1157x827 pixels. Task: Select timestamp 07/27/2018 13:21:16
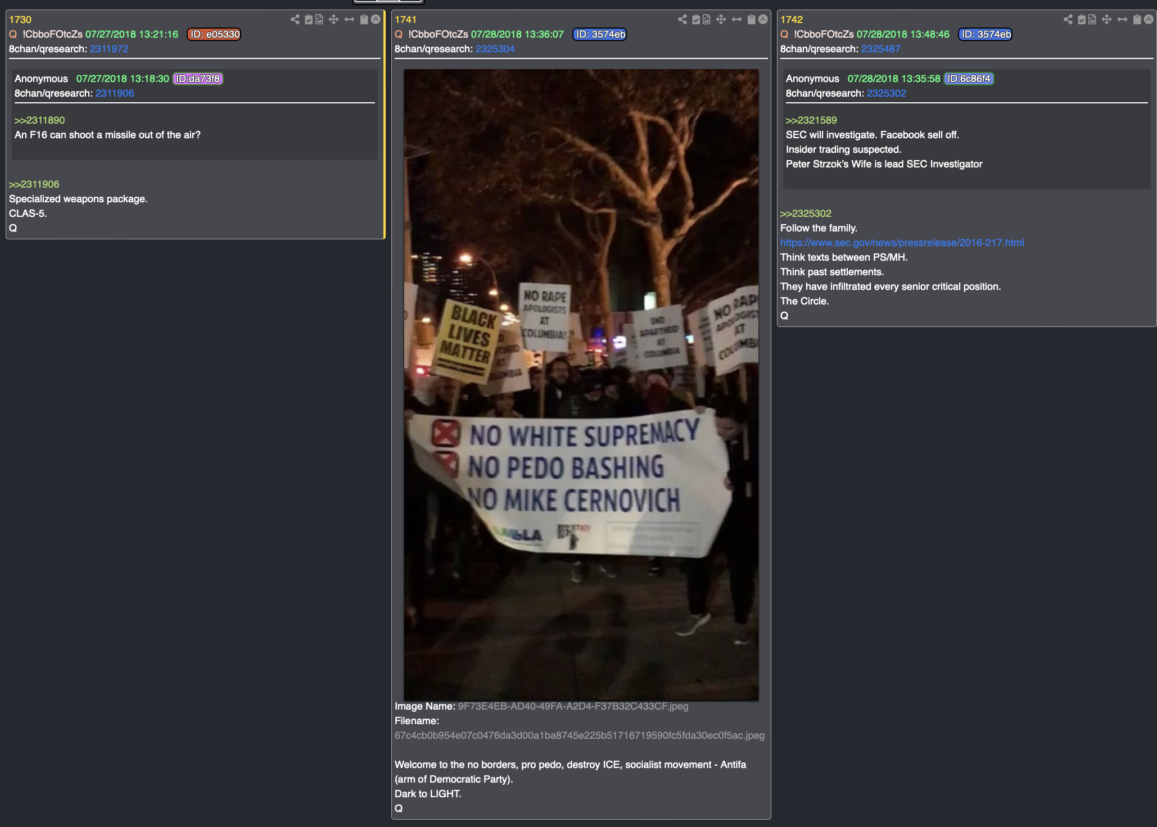(132, 34)
